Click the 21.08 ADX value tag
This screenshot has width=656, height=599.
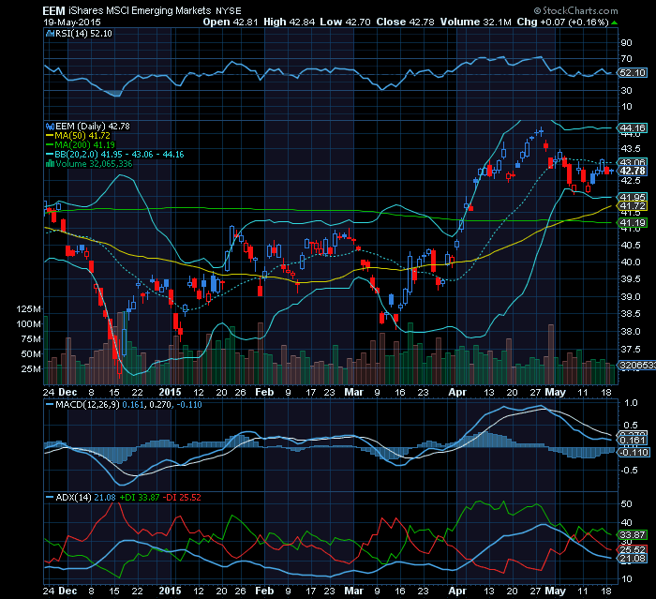[x=633, y=559]
